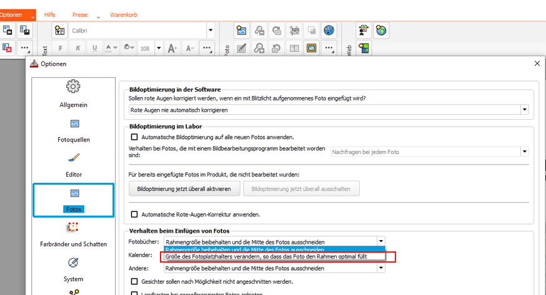Screen dimensions: 546x295
Task: Check Automatische Rote-Augen-Korrektur anwenden
Action: pyautogui.click(x=134, y=215)
